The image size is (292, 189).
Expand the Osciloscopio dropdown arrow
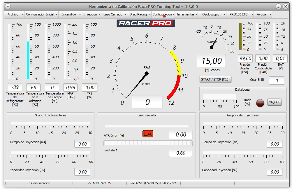tap(224, 15)
